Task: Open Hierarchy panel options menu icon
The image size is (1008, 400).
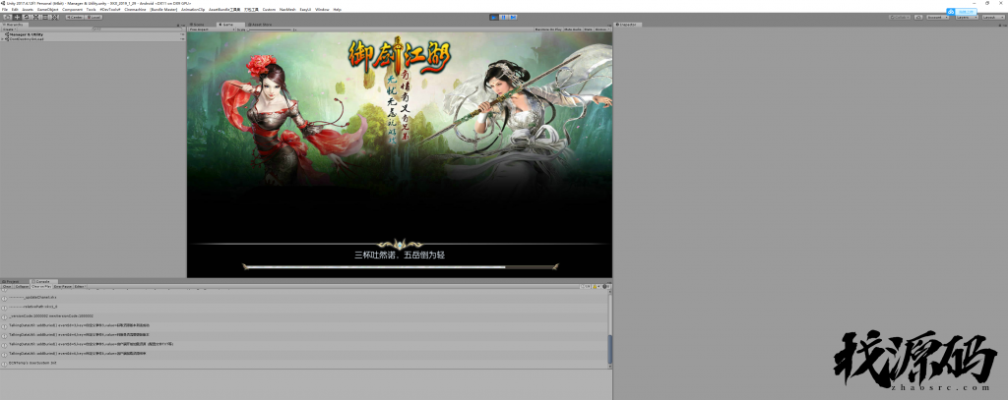Action: point(183,26)
